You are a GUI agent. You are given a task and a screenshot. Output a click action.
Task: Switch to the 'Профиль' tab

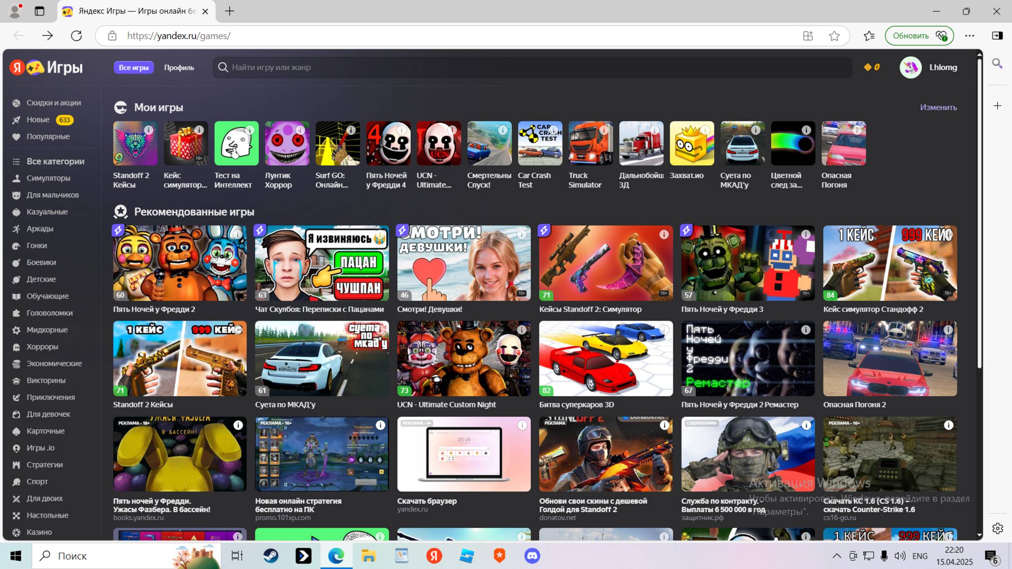179,67
